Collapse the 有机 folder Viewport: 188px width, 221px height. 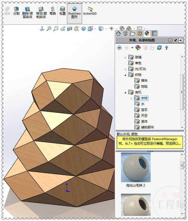125,93
